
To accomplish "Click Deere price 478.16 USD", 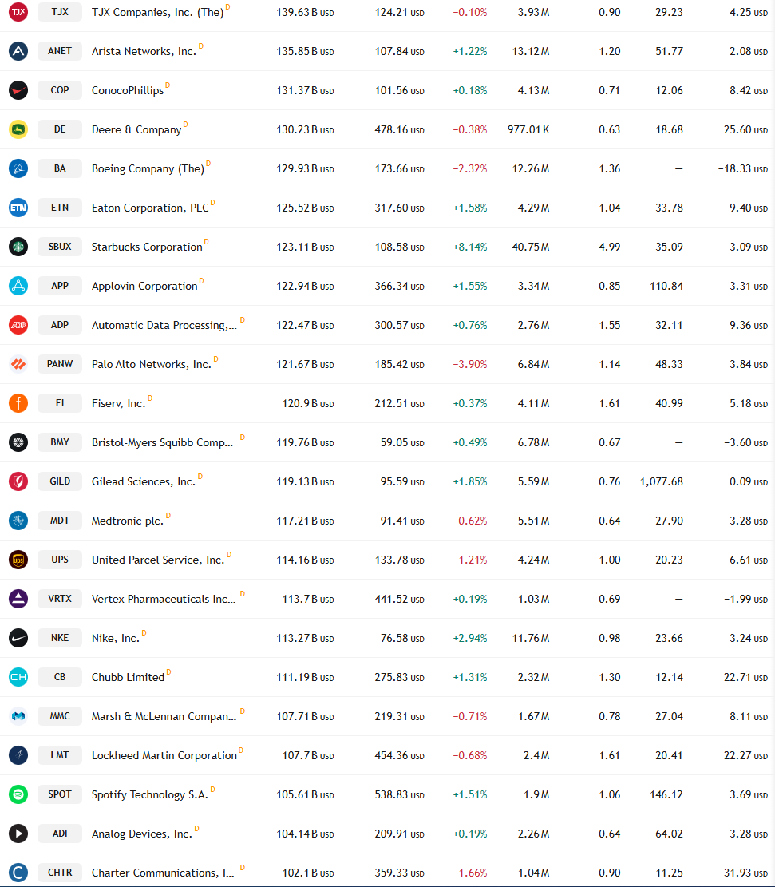I will [x=399, y=129].
